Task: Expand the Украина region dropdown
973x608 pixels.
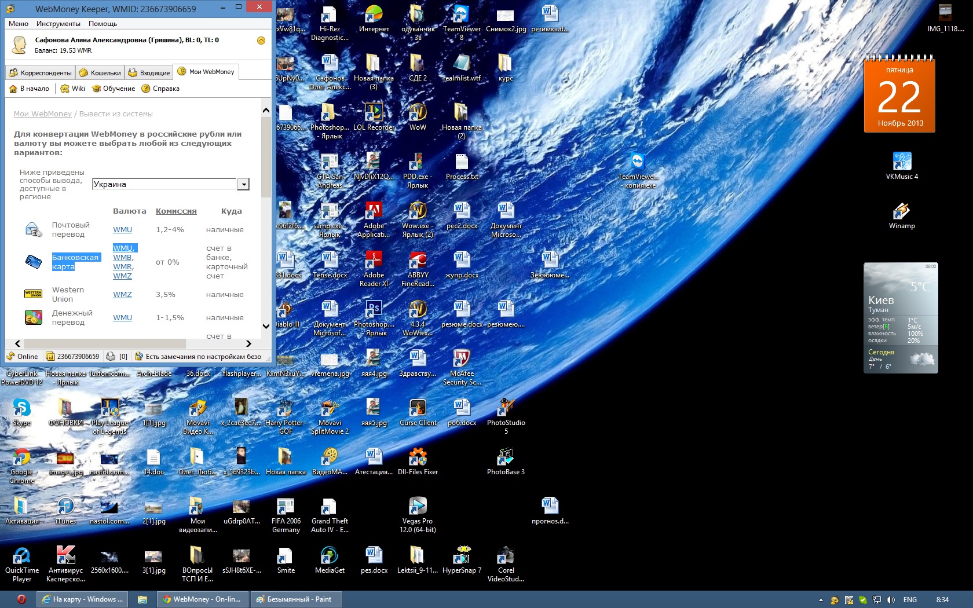Action: (x=244, y=184)
